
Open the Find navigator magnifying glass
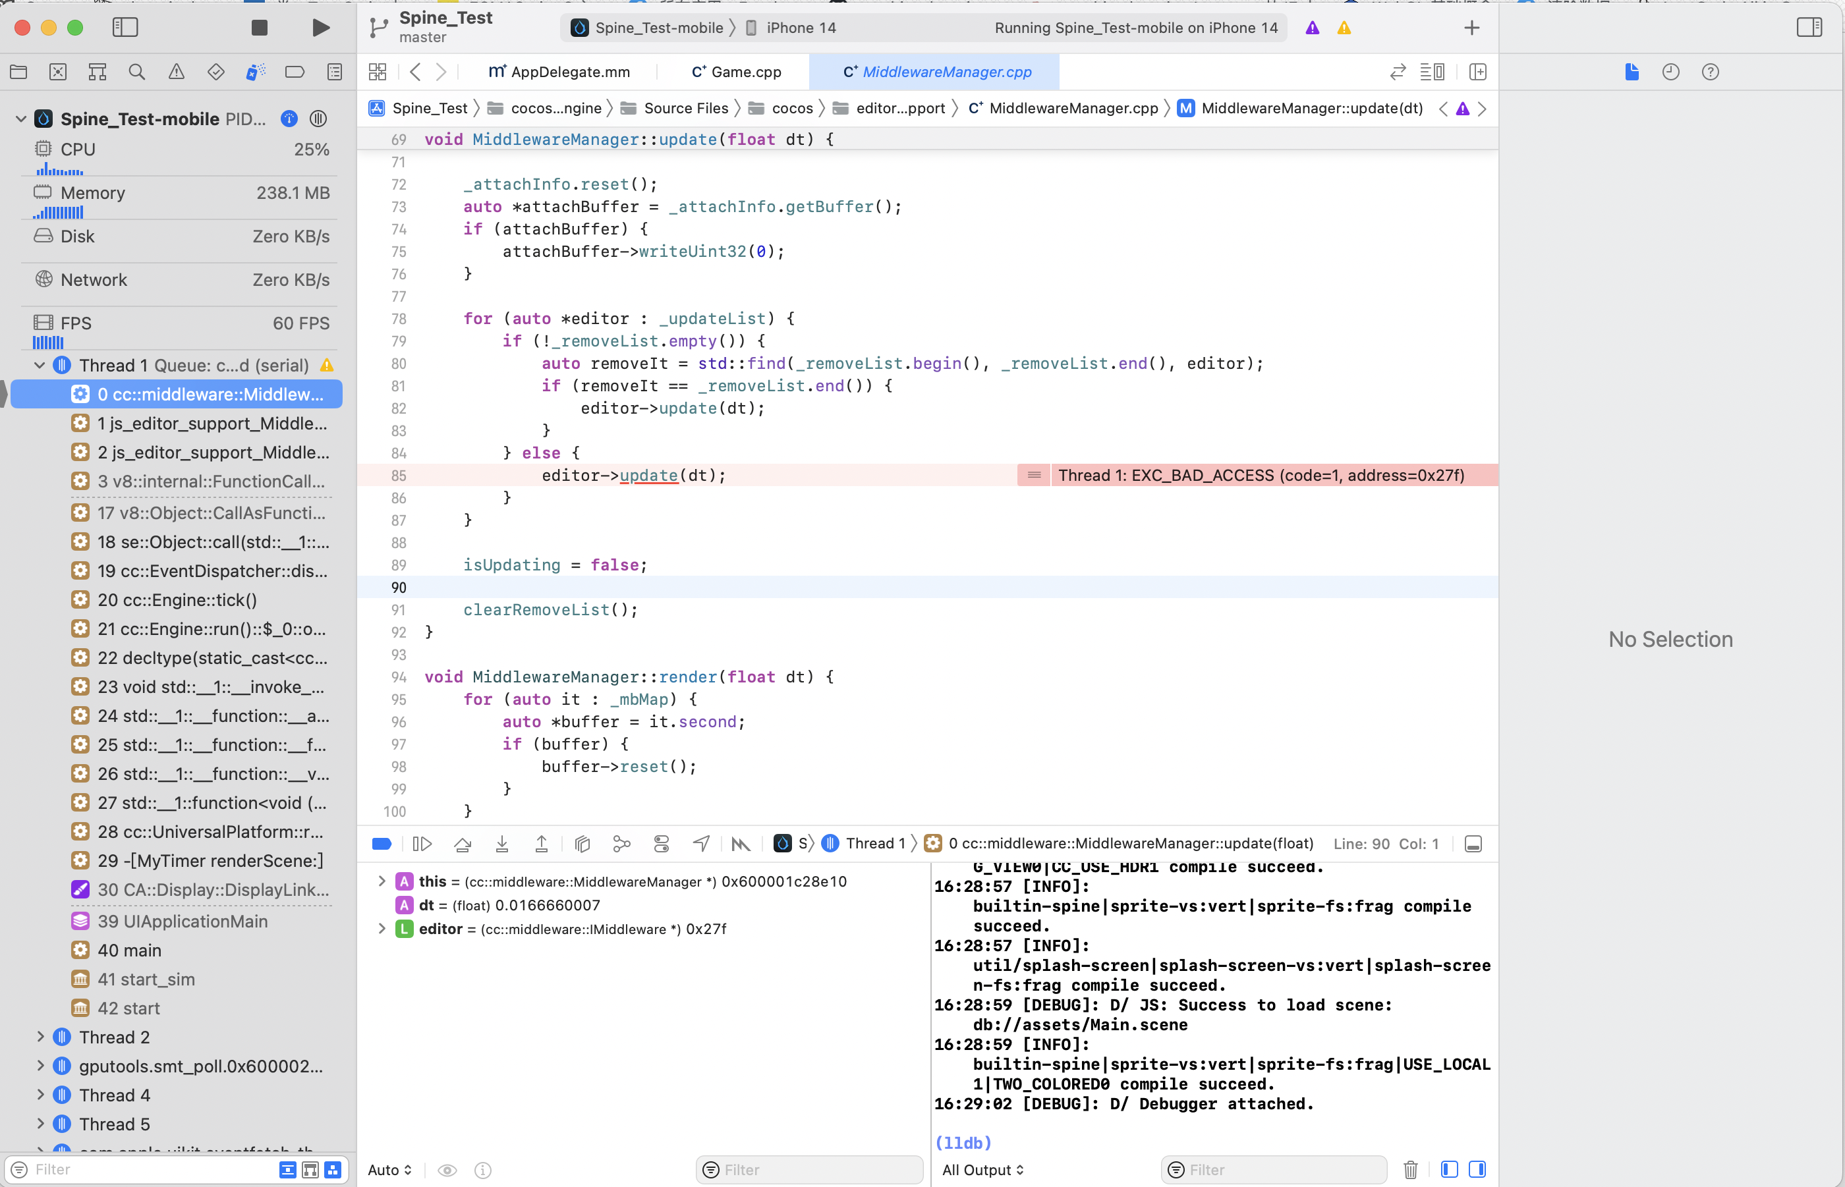click(136, 72)
